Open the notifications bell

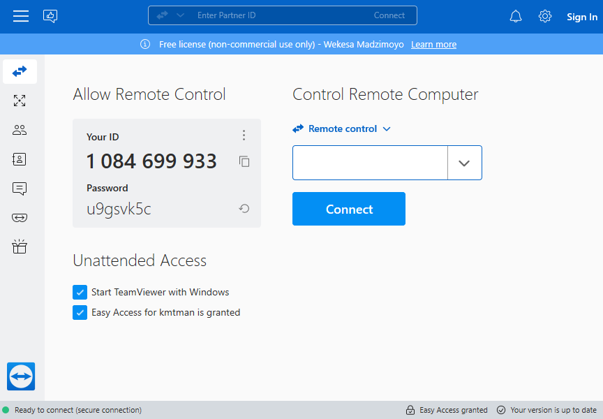coord(516,16)
